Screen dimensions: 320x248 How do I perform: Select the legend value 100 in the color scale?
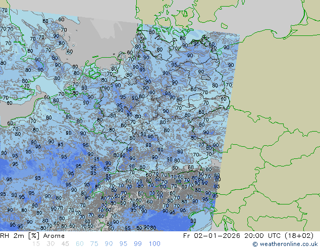154,244
